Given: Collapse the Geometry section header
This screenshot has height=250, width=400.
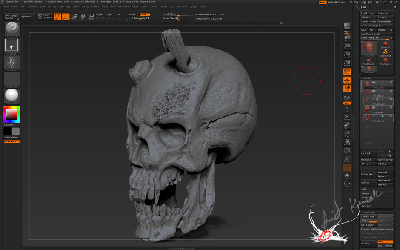Looking at the screenshot, I should click(x=369, y=212).
